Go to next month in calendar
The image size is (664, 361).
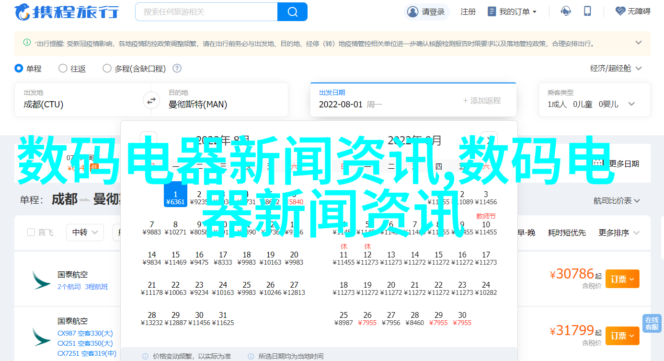[x=489, y=140]
